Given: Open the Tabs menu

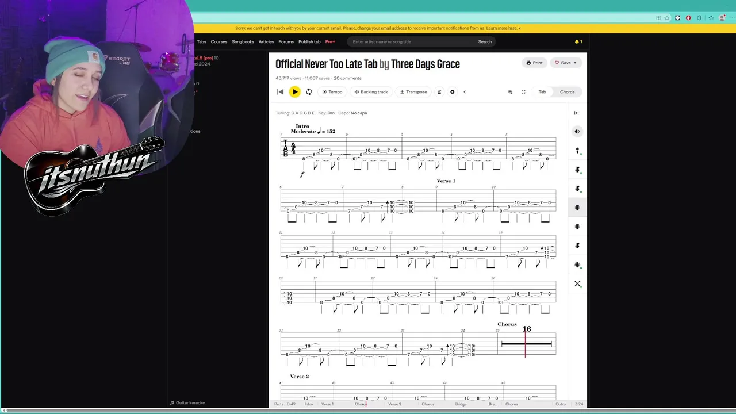Looking at the screenshot, I should pos(201,41).
